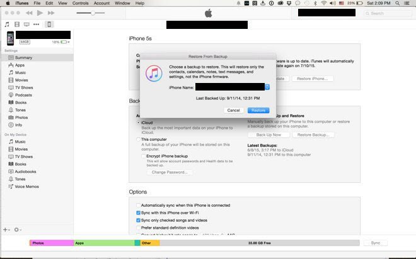
Task: Open the View menu
Action: [x=62, y=3]
